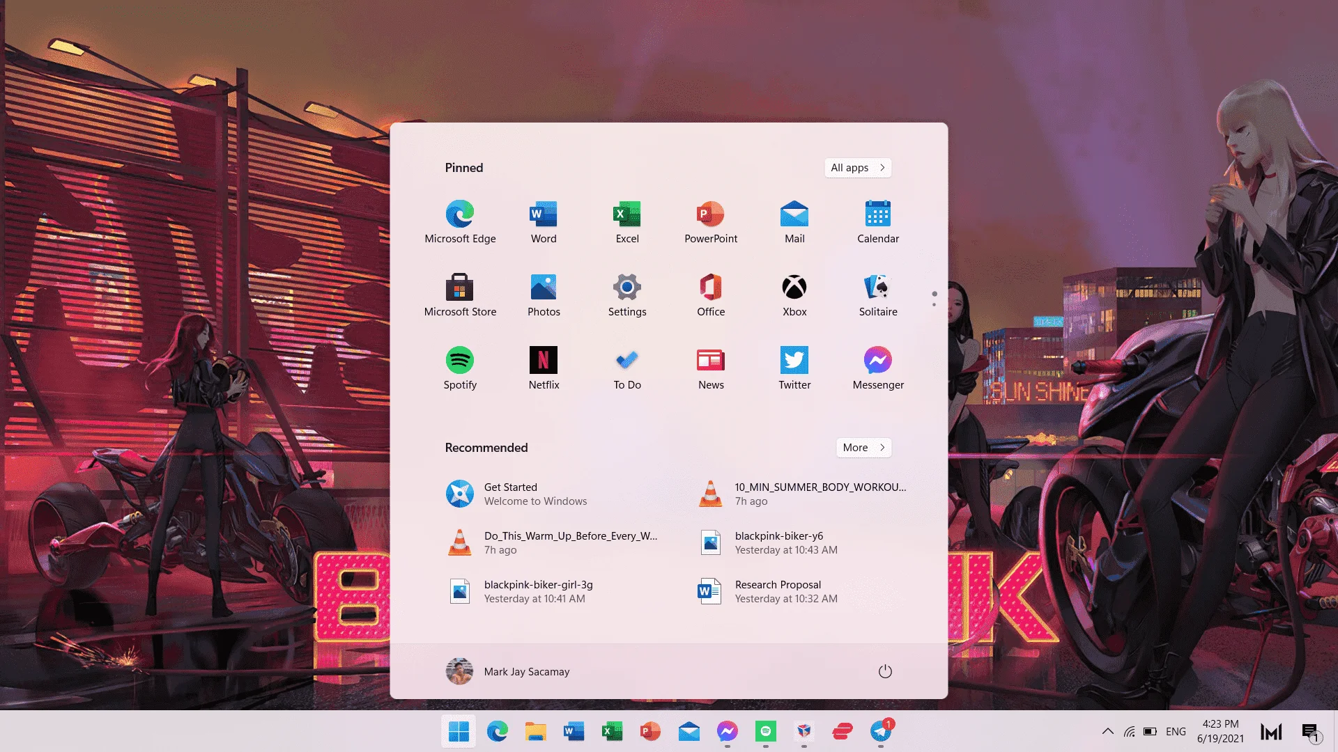1338x752 pixels.
Task: Open Excel from the taskbar
Action: click(612, 731)
